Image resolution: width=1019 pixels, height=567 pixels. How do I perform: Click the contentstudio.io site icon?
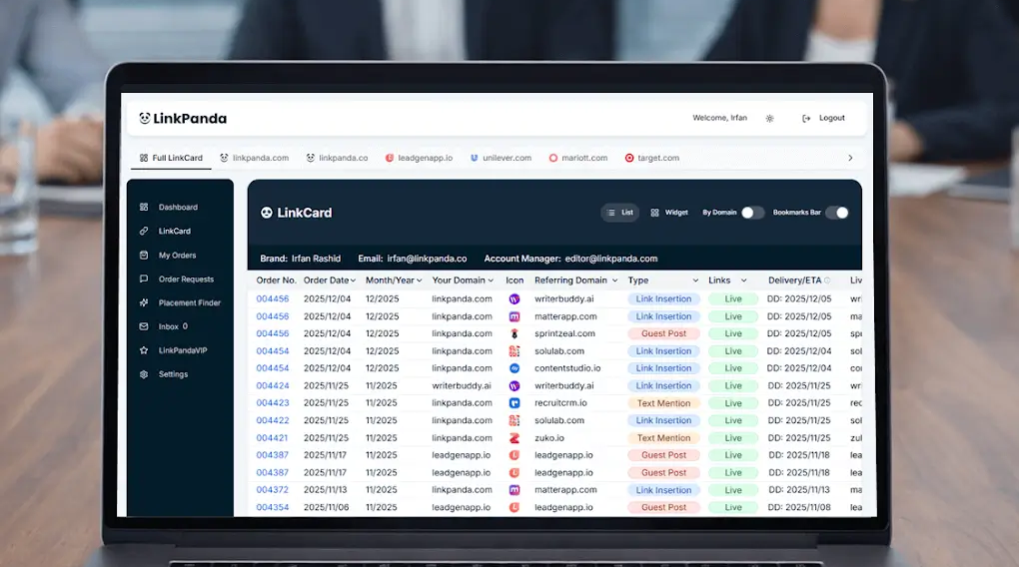514,368
